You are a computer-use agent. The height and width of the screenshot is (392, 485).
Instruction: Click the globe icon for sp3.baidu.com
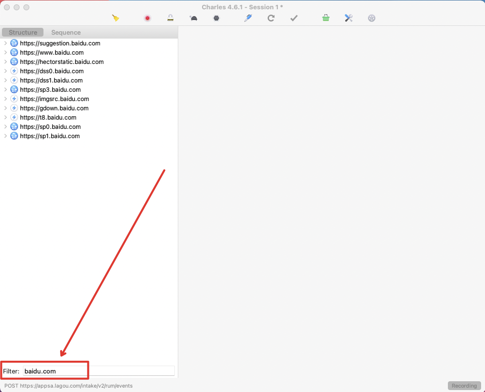(14, 90)
